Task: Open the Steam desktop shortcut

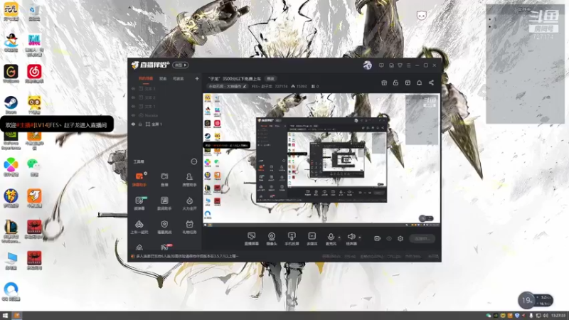Action: [x=11, y=104]
